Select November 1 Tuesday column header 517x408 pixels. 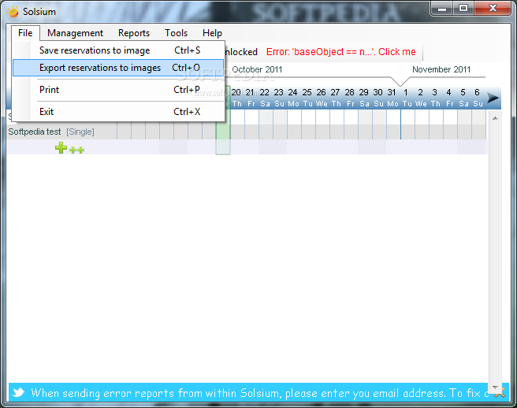coord(407,98)
